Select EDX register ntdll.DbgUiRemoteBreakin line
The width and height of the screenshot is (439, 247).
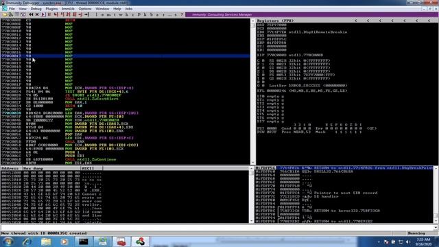[302, 32]
